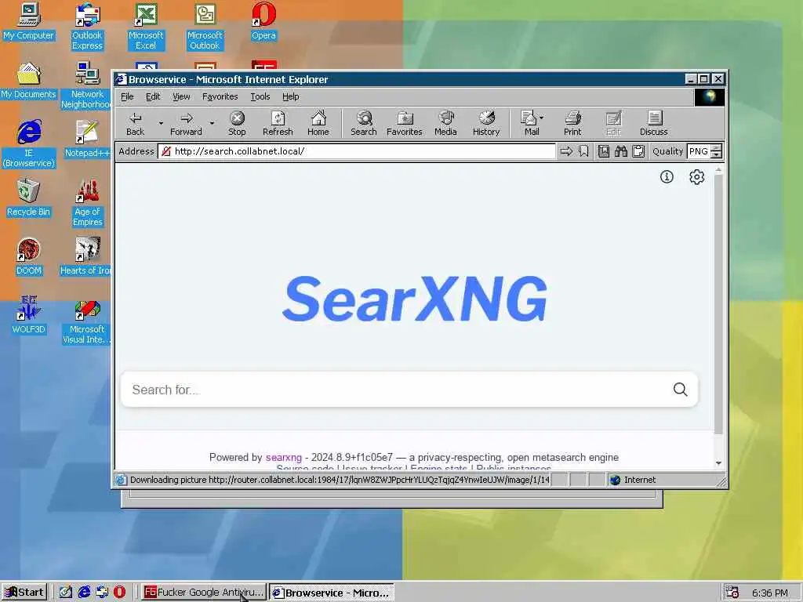
Task: Decrease Quality with the down spinner arrow
Action: click(x=717, y=154)
